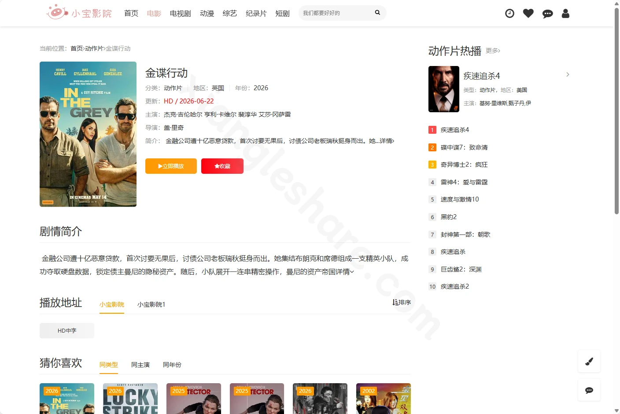Open messages chat bubble icon in header

click(x=547, y=14)
